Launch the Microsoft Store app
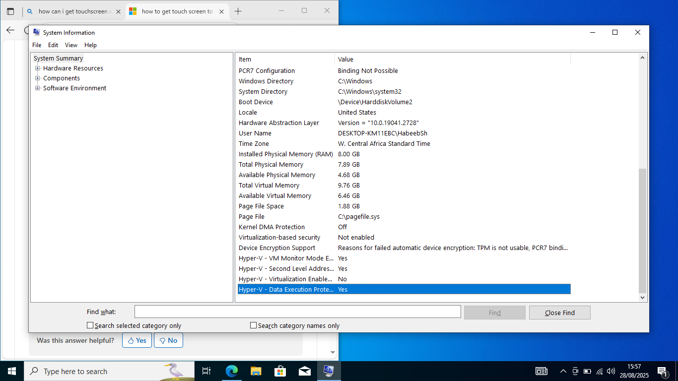The image size is (678, 381). [x=280, y=371]
